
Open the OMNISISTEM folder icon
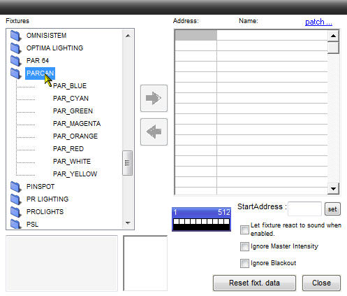(15, 36)
